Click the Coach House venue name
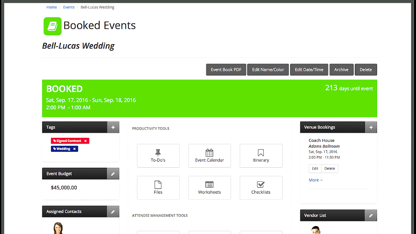 click(x=321, y=140)
